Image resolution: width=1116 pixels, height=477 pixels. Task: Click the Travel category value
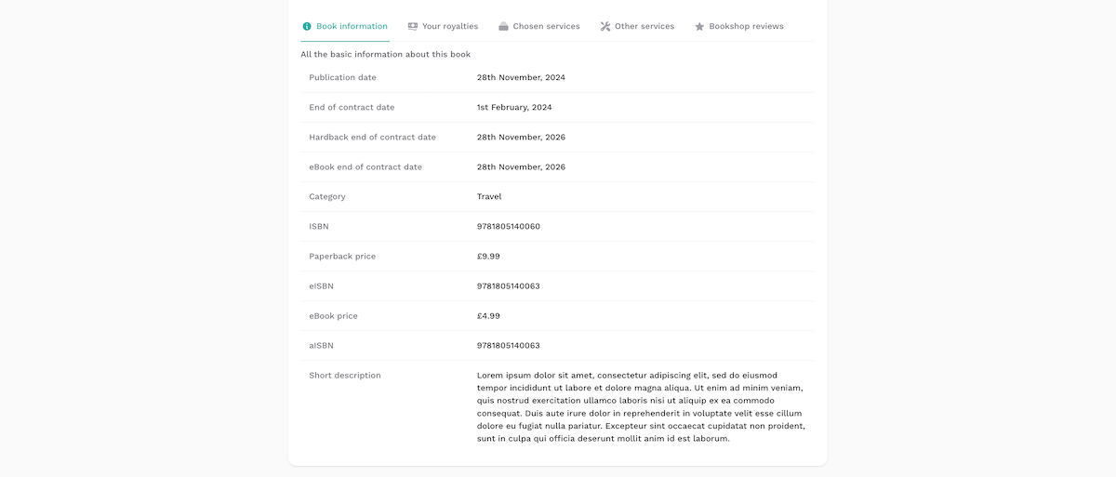[x=489, y=196]
